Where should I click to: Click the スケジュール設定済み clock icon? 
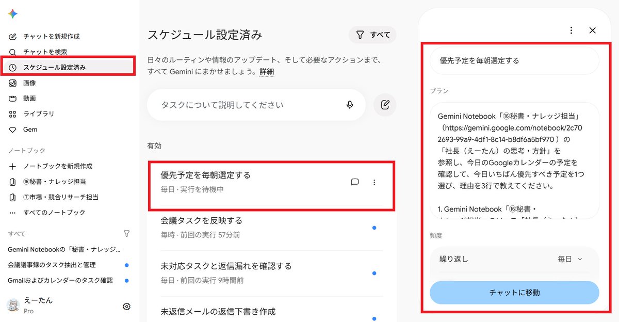pos(13,68)
